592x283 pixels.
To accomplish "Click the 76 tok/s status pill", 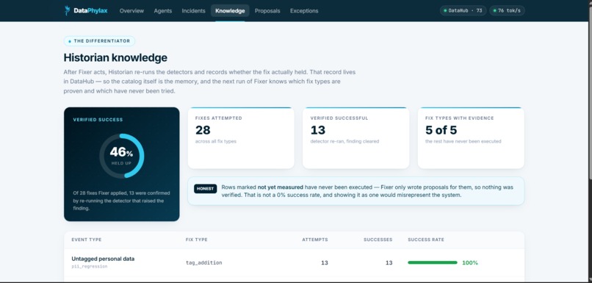I will pyautogui.click(x=507, y=10).
